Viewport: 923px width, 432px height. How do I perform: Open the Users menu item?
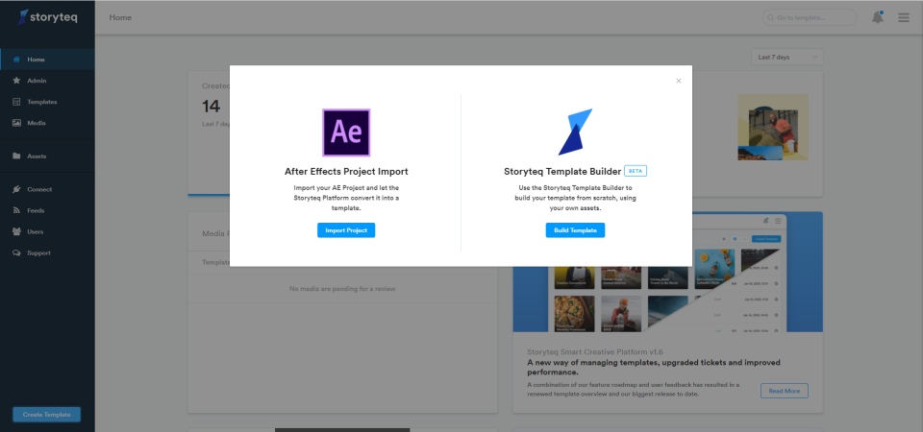click(x=47, y=231)
